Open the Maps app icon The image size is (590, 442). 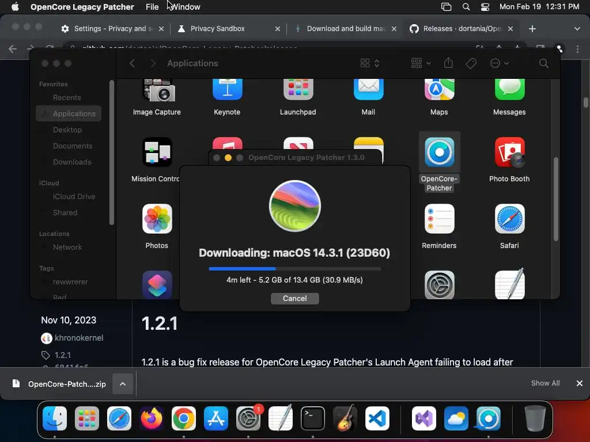[439, 89]
